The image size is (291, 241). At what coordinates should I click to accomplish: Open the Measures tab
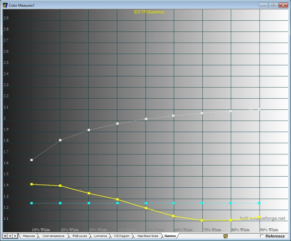[x=29, y=236]
